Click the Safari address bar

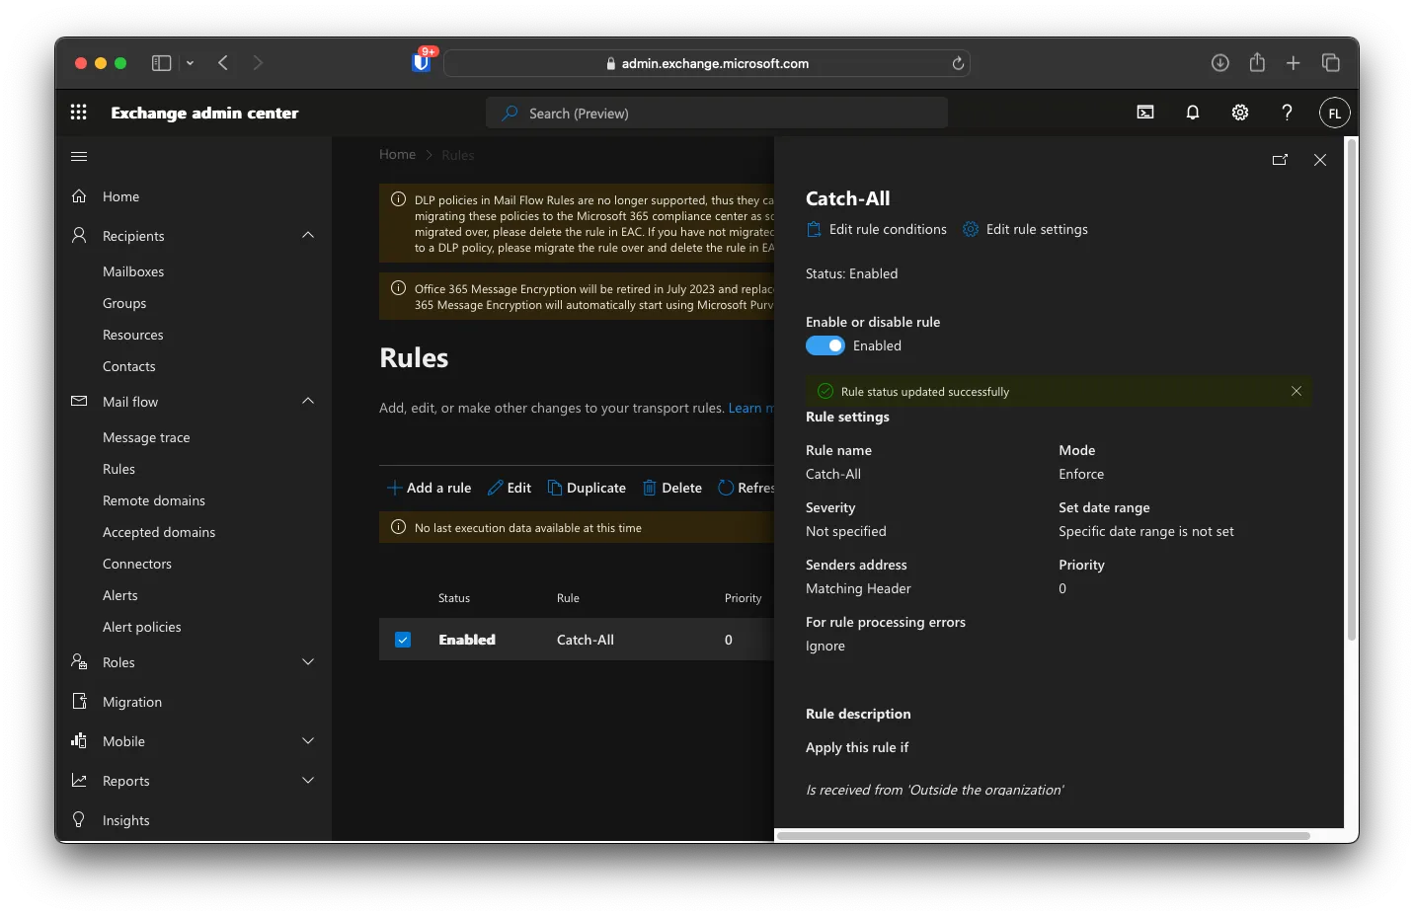(x=707, y=63)
